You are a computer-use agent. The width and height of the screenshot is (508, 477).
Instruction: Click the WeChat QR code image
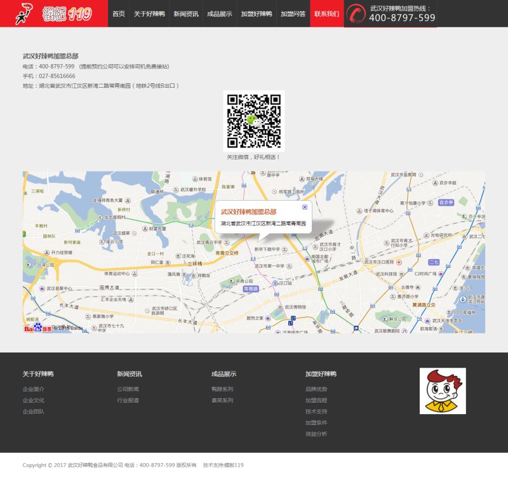(x=253, y=121)
